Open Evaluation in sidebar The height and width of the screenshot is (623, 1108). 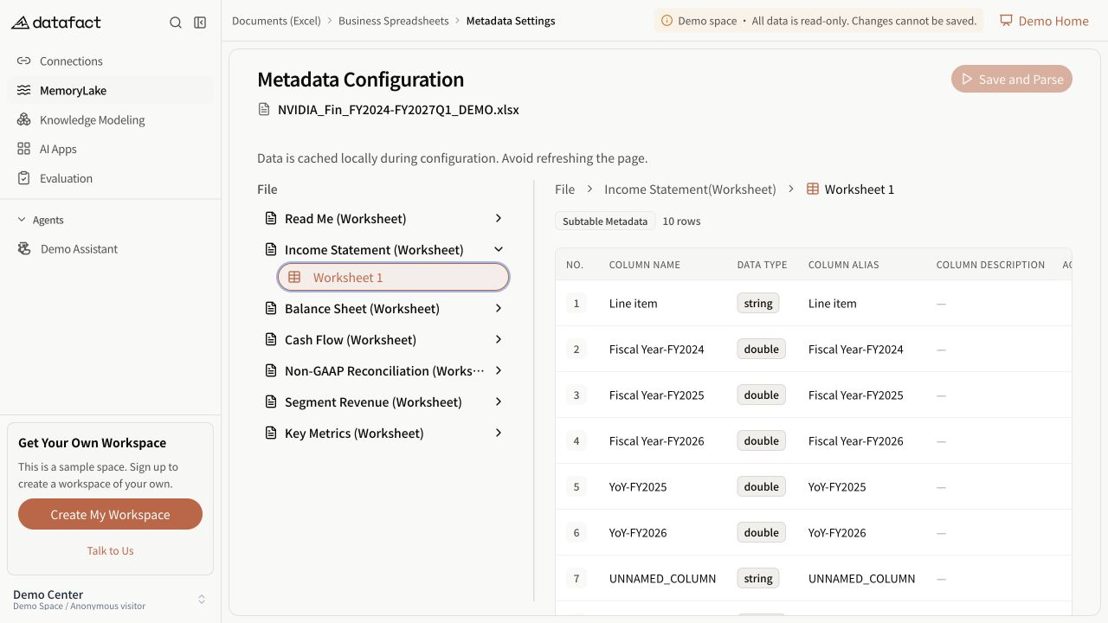click(x=110, y=179)
